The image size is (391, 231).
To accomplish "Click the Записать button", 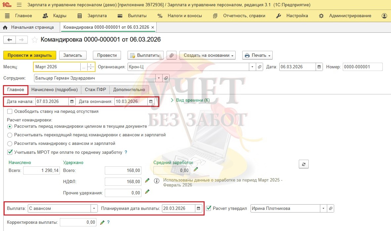I will pyautogui.click(x=73, y=55).
